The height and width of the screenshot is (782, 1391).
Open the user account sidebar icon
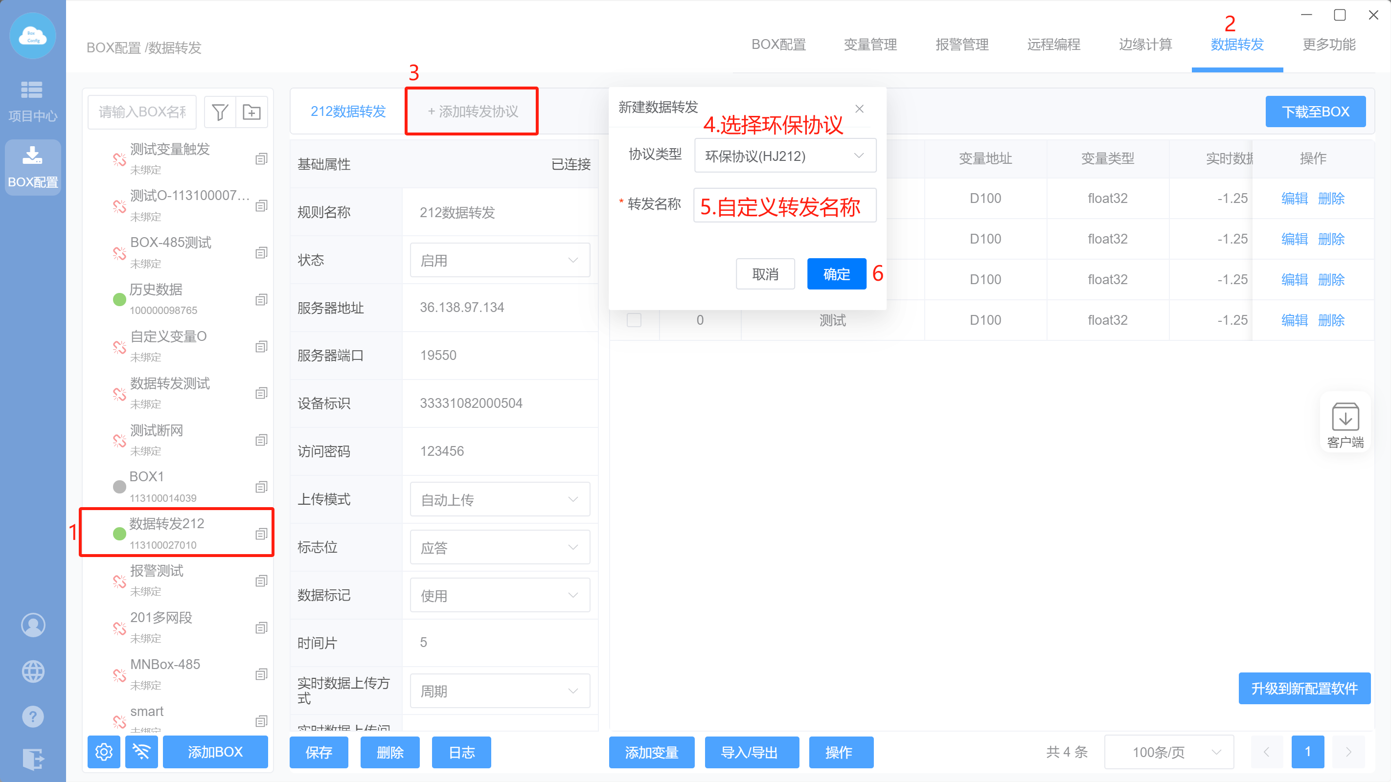click(x=33, y=625)
